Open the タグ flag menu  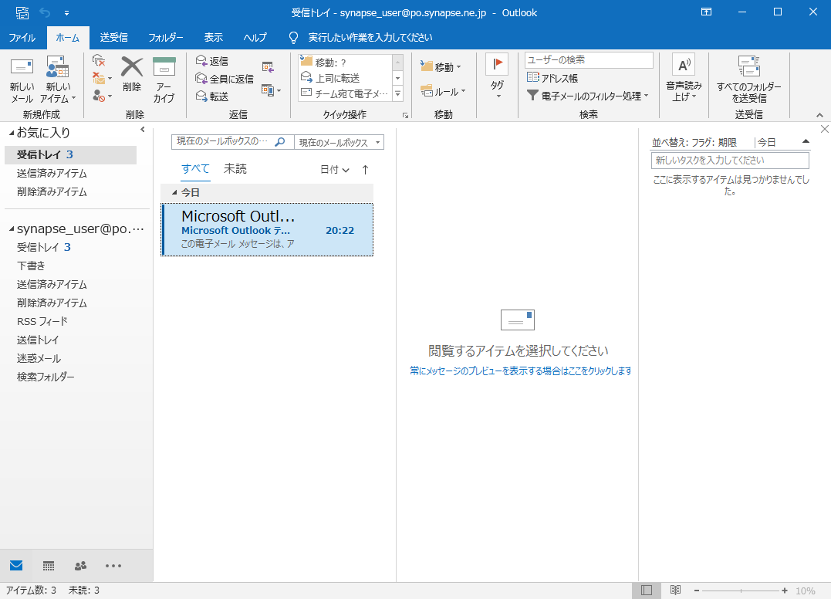(x=497, y=77)
